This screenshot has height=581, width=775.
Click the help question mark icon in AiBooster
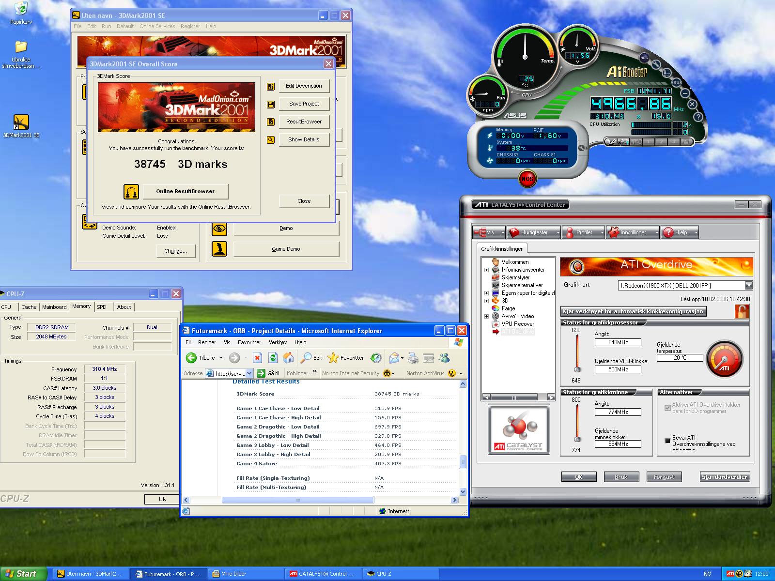[698, 117]
